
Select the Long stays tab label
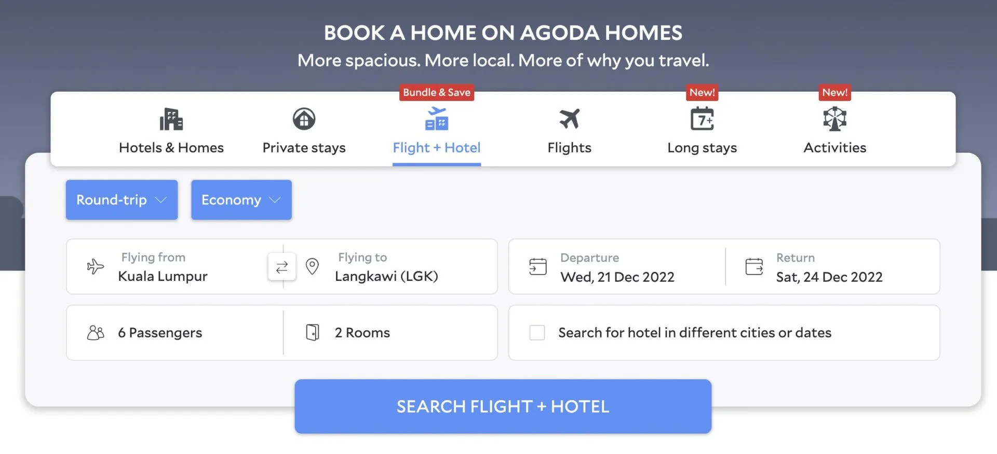[702, 148]
